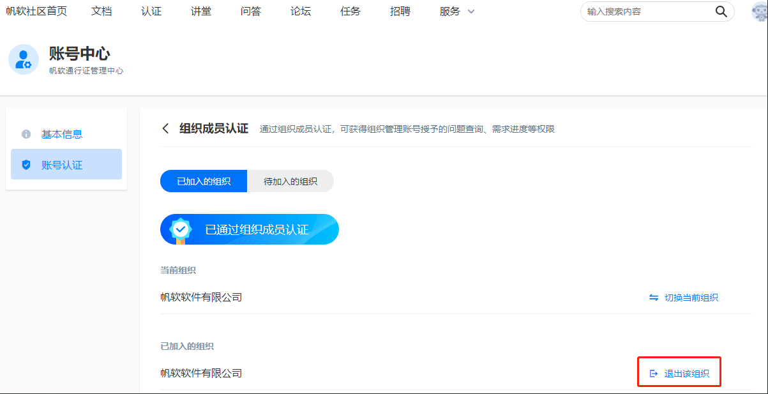Screen dimensions: 768x394
Task: Select 基本信息 in the sidebar
Action: 66,134
